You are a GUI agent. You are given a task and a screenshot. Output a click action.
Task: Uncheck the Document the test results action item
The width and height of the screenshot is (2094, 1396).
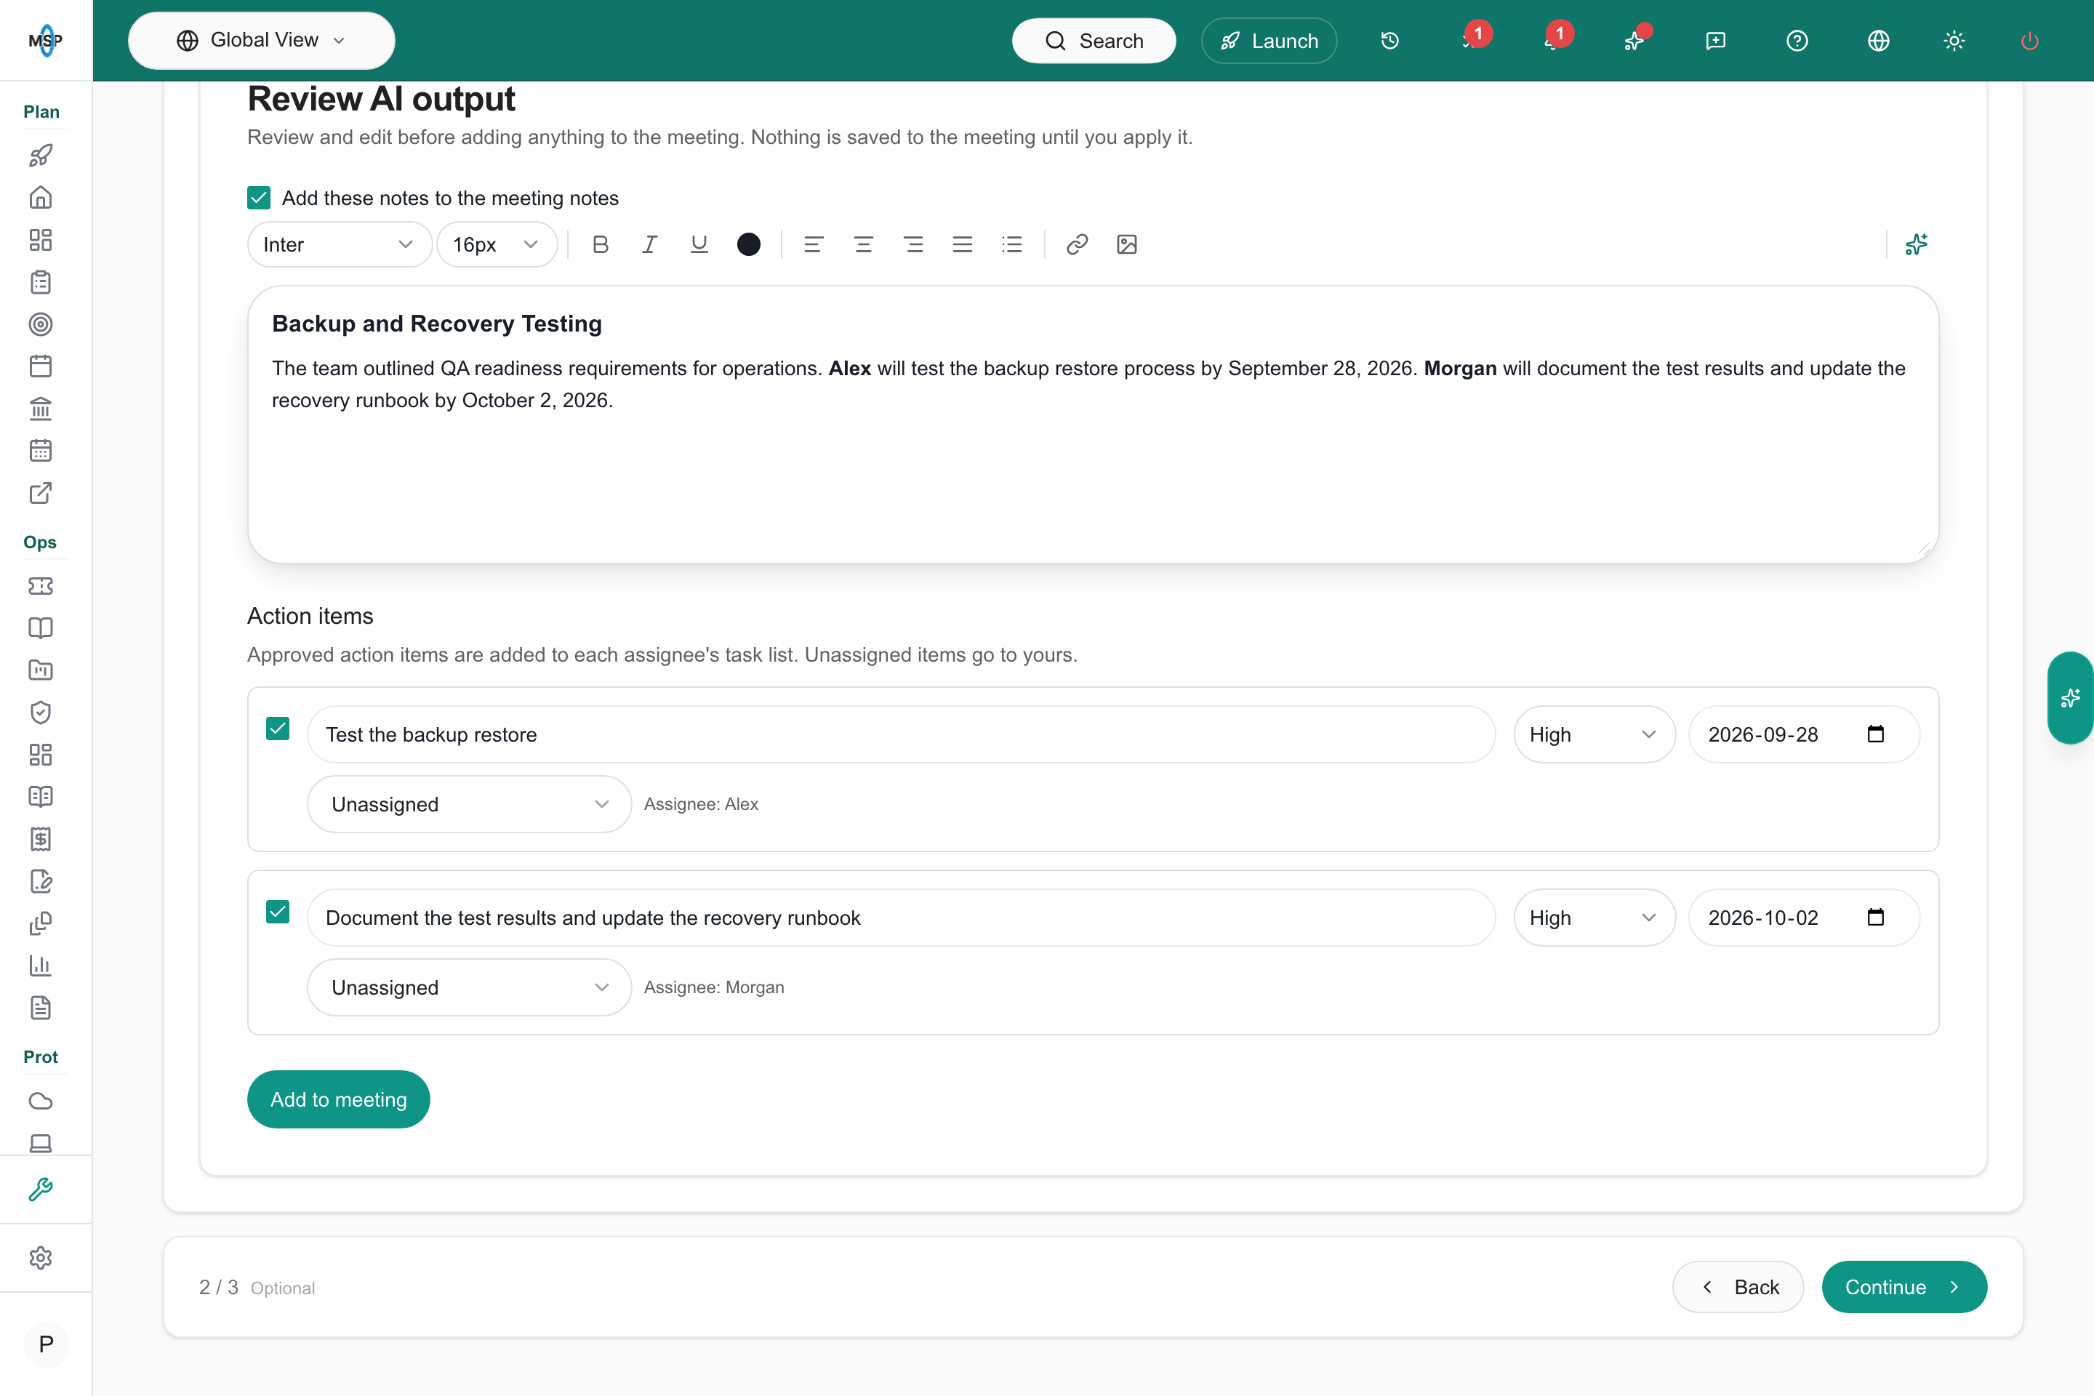[x=278, y=912]
